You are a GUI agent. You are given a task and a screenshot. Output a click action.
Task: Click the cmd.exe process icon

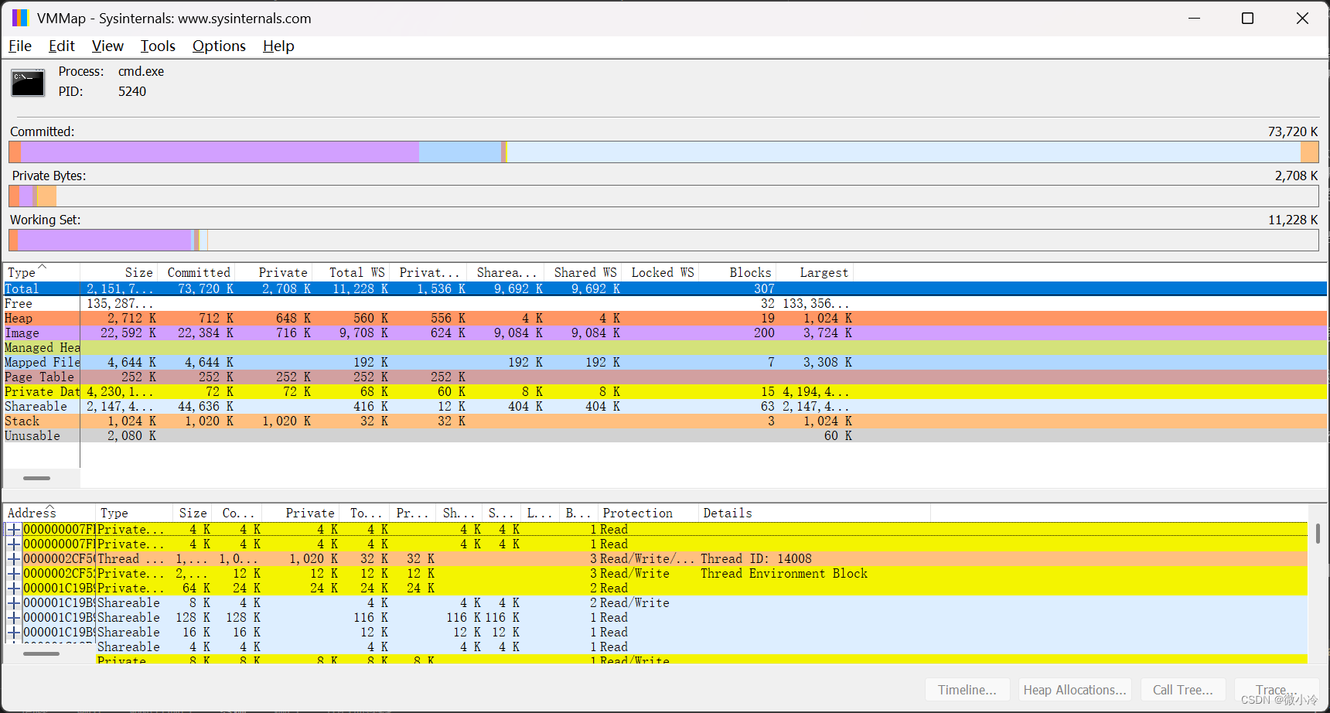(27, 83)
